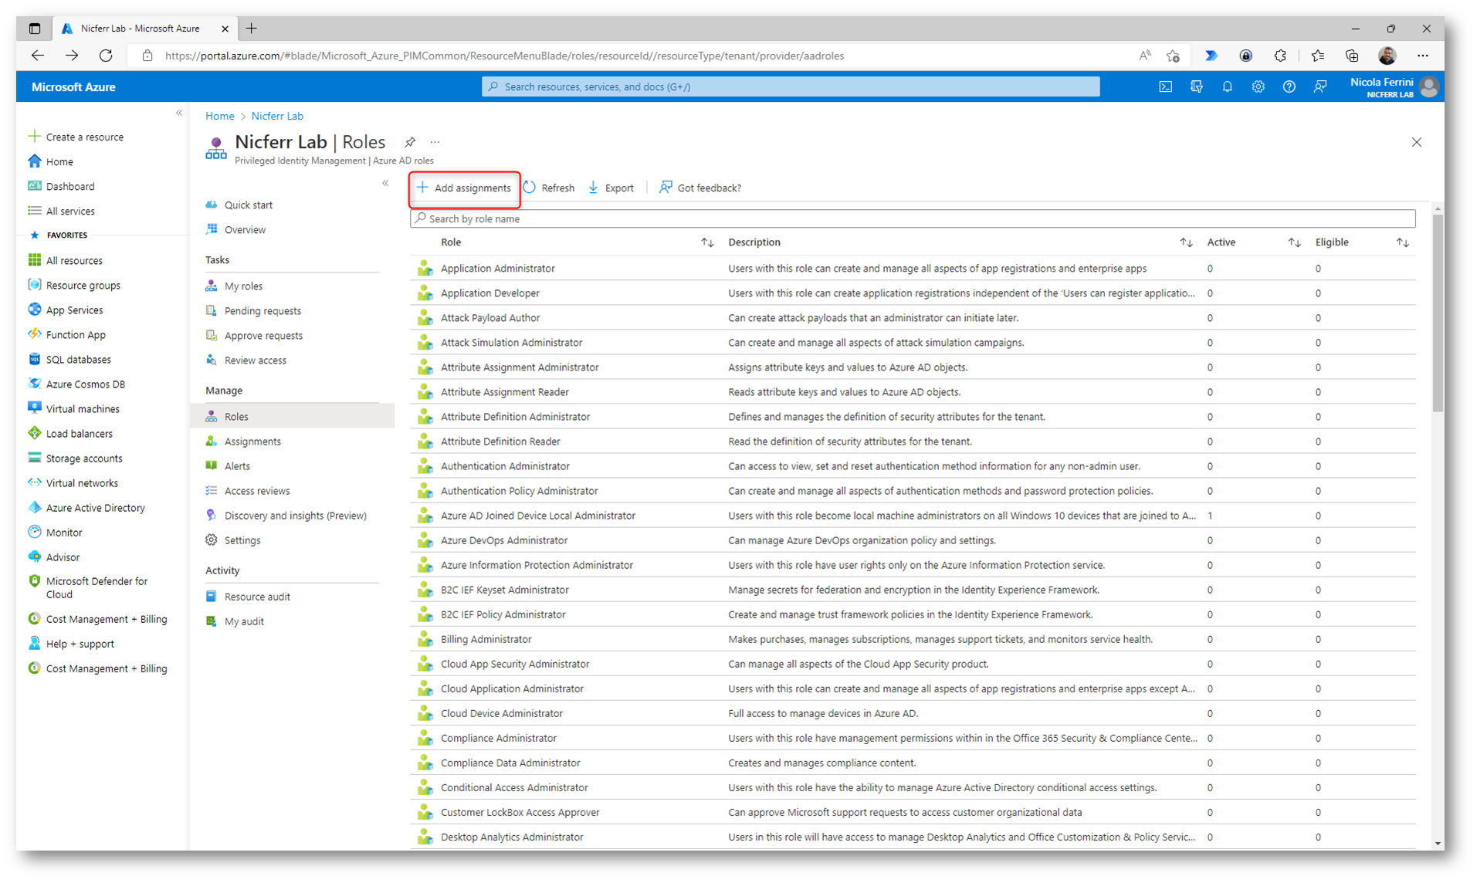Click the Azure global search box
The height and width of the screenshot is (883, 1477).
pyautogui.click(x=791, y=87)
